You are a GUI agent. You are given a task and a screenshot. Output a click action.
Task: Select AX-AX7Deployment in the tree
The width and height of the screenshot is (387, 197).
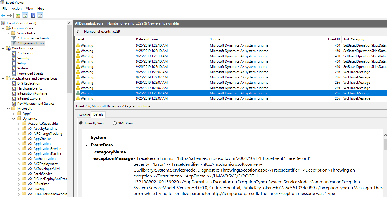[43, 164]
